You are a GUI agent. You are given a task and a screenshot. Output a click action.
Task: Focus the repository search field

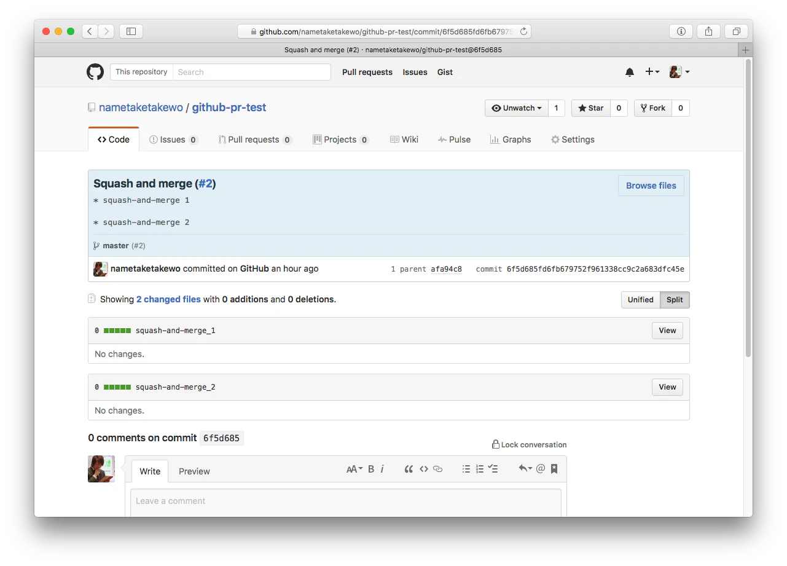(251, 72)
